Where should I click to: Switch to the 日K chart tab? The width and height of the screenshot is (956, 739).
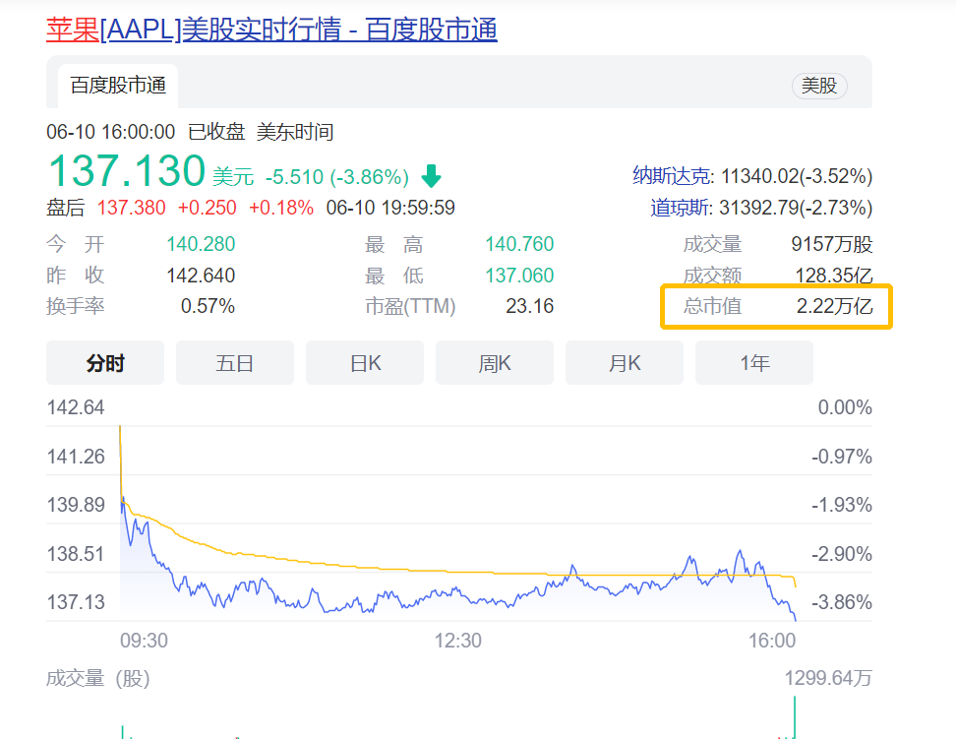365,363
